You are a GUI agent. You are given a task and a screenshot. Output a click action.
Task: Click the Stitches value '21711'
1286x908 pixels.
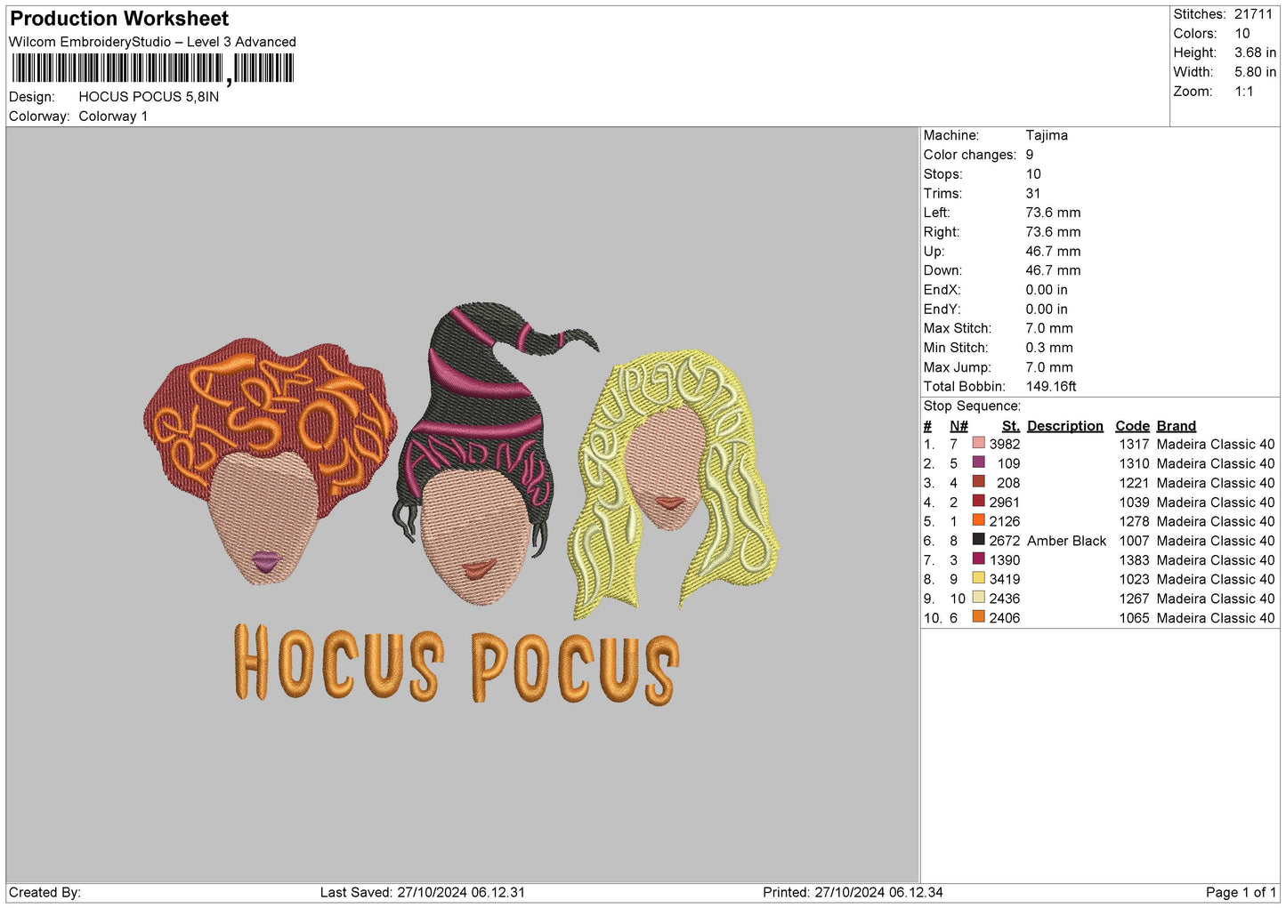click(x=1253, y=14)
